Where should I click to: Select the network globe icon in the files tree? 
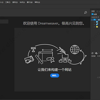97,24
